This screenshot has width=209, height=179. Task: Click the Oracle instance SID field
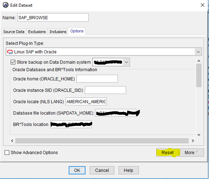pos(105,90)
